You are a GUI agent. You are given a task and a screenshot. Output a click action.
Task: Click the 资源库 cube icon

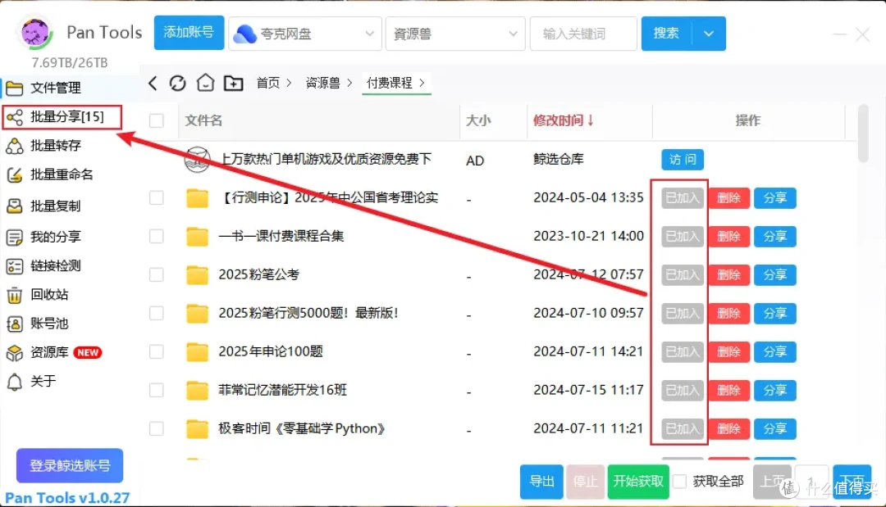[14, 353]
